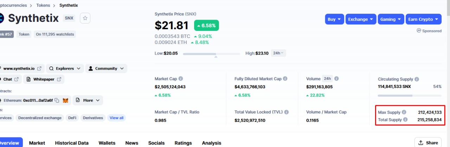Select the Decentralized exchange tag
The width and height of the screenshot is (450, 147).
click(x=40, y=118)
